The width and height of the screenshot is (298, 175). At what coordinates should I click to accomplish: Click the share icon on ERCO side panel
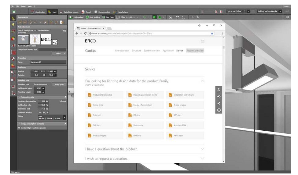[x=219, y=103]
